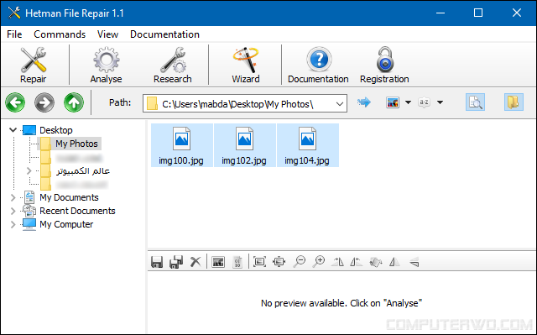Open the Registration padlock icon

pyautogui.click(x=384, y=65)
